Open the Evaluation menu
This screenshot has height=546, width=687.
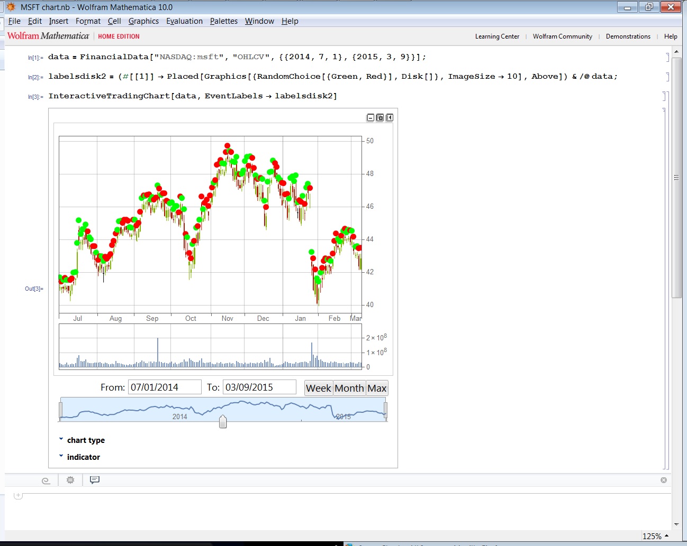pos(184,21)
